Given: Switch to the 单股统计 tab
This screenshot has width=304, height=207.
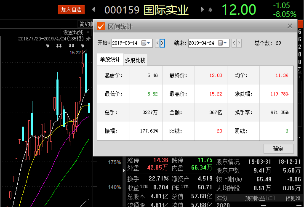Looking at the screenshot, I should (x=110, y=60).
